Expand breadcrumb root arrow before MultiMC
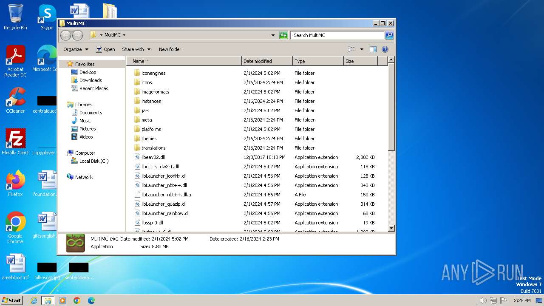The image size is (544, 306). click(x=101, y=35)
